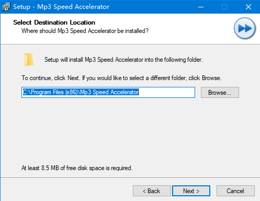
Task: Click the blue fast-forward logo icon
Action: tap(245, 28)
